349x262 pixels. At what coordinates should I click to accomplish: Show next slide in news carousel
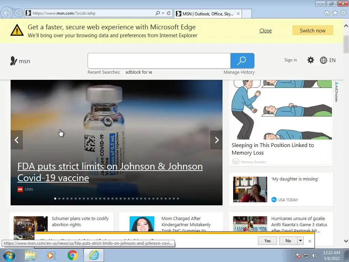(216, 140)
